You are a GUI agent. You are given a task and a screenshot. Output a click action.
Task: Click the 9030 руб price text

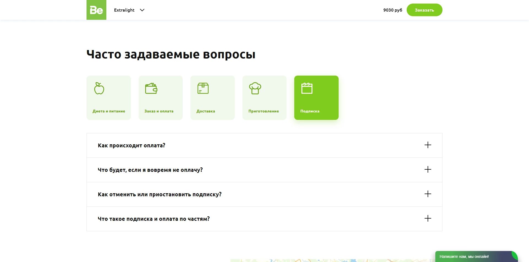pyautogui.click(x=393, y=10)
